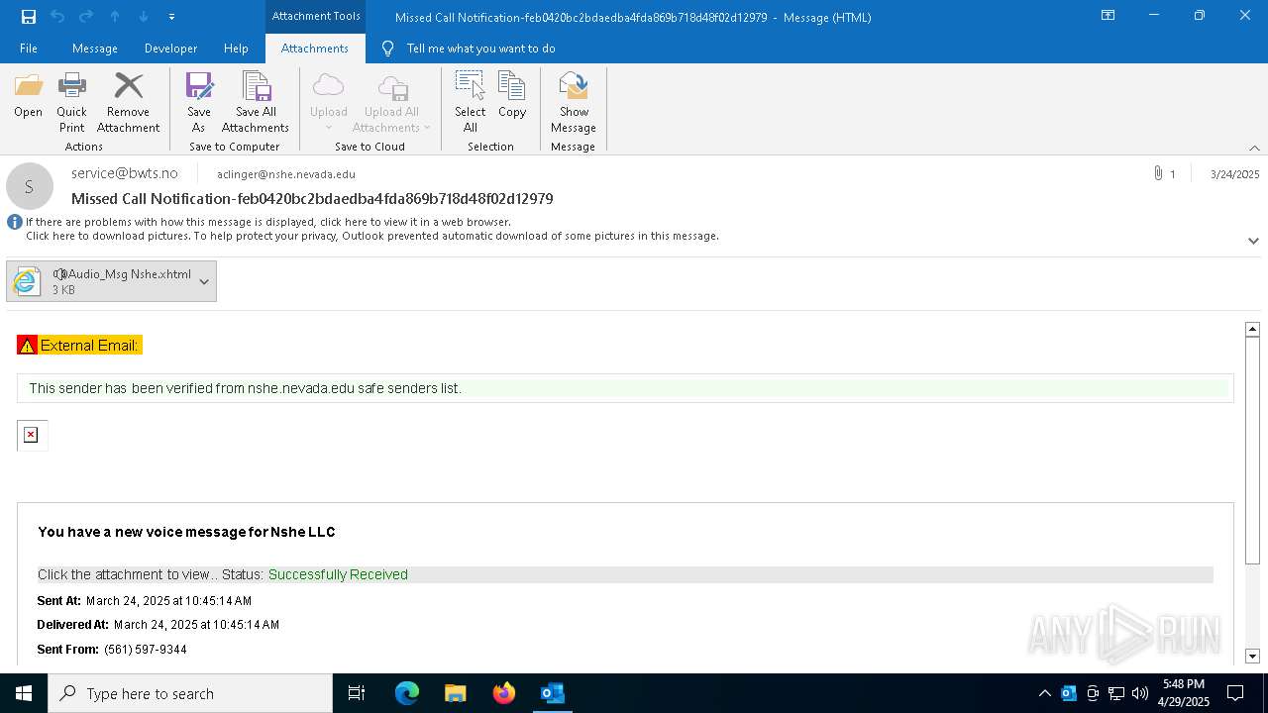Click sender verified safe senders notice

625,388
